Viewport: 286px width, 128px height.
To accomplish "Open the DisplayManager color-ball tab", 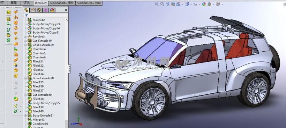I will (x=52, y=10).
